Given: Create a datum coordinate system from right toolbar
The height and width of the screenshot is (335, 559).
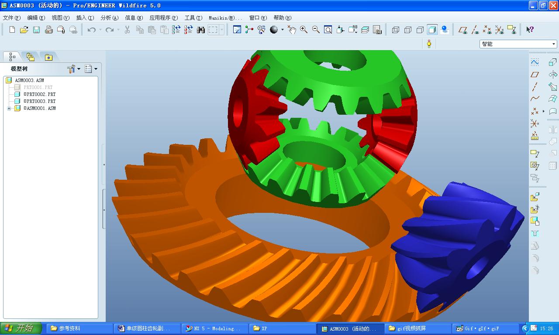Looking at the screenshot, I should point(535,123).
